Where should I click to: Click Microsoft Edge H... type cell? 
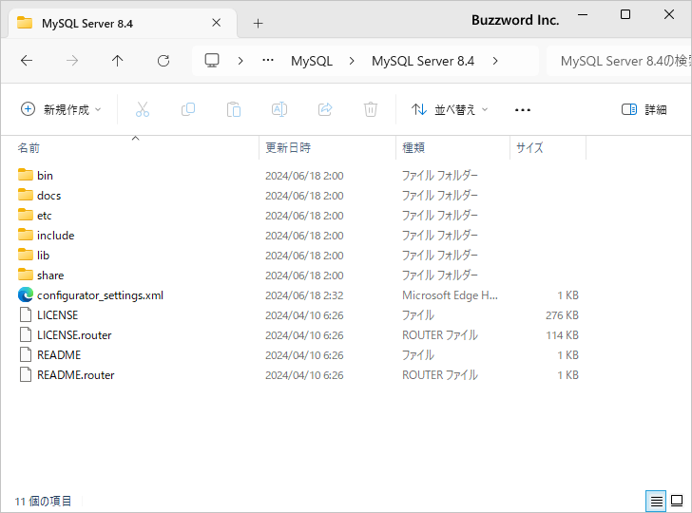[x=450, y=295]
